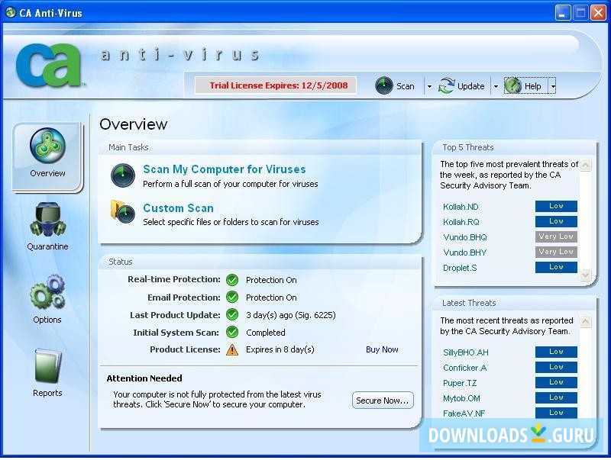This screenshot has height=460, width=611.
Task: Click Product License warning triangle icon
Action: pos(232,349)
